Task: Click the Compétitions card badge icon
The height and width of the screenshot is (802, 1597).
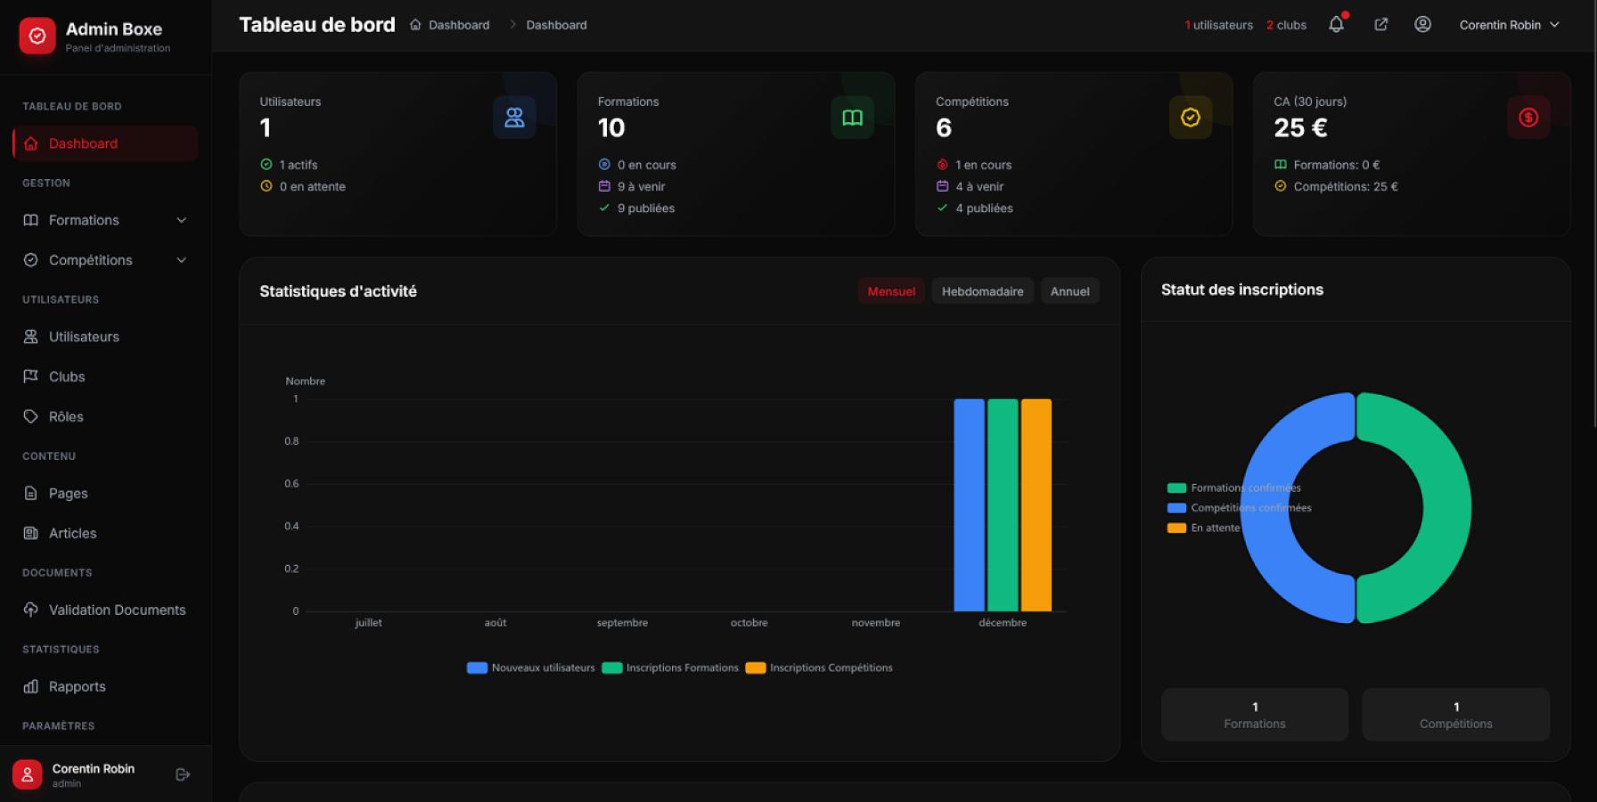Action: pyautogui.click(x=1190, y=118)
